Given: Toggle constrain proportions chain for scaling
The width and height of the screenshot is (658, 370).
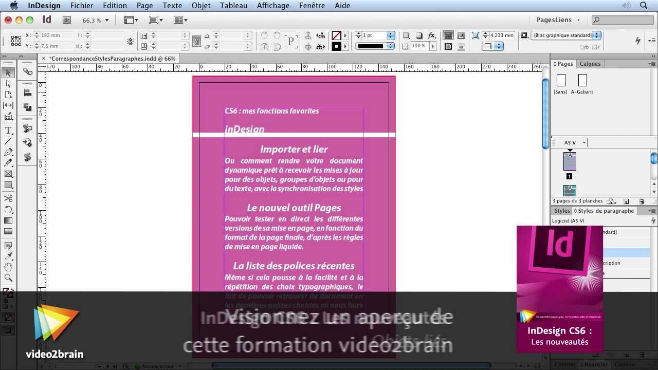Looking at the screenshot, I should (196, 41).
